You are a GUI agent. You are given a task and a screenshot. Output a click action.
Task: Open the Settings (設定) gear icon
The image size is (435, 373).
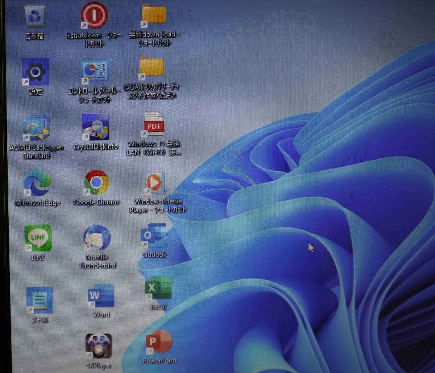(x=35, y=72)
